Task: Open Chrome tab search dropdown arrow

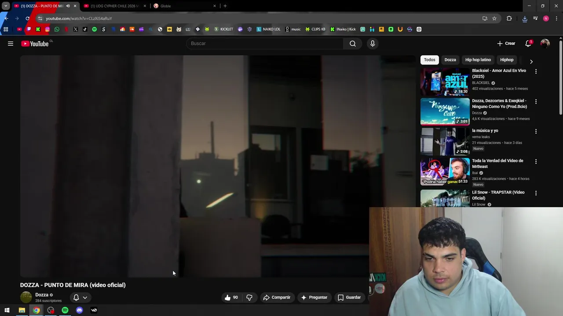Action: [6, 6]
